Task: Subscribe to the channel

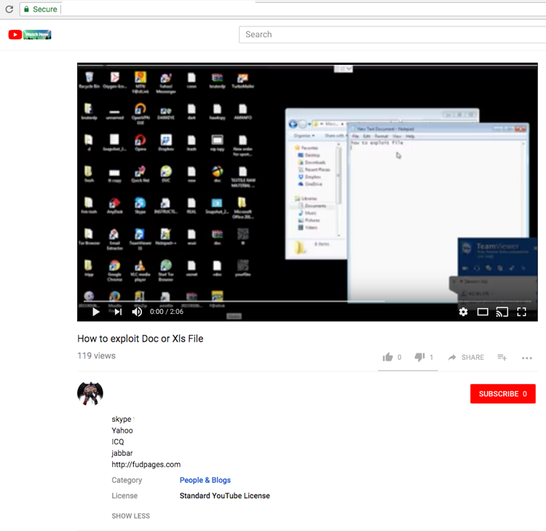Action: pos(502,394)
